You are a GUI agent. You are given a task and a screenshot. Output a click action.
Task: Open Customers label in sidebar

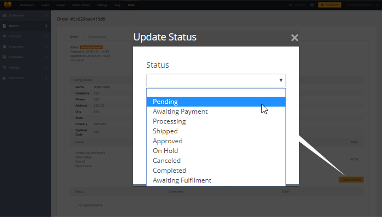click(x=16, y=46)
